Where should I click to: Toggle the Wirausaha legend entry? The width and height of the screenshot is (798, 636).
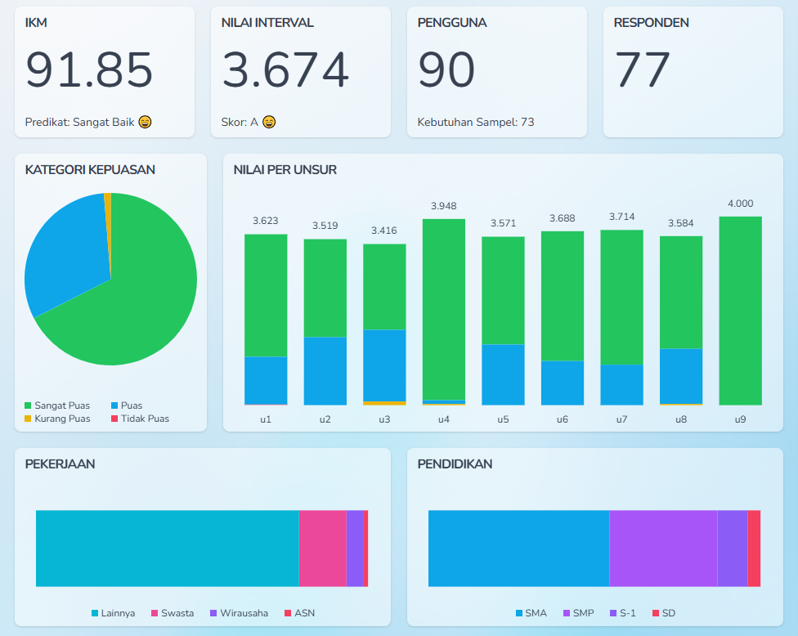pos(237,613)
